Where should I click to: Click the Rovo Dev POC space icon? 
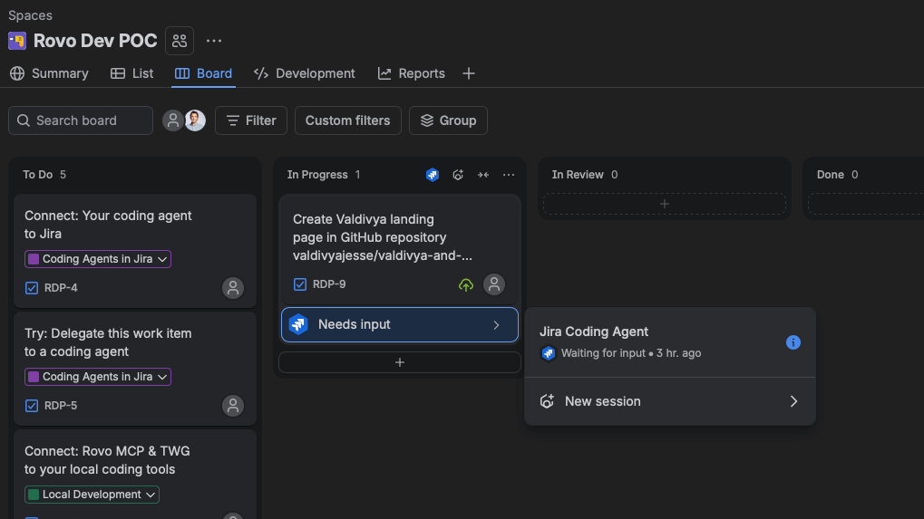coord(17,41)
